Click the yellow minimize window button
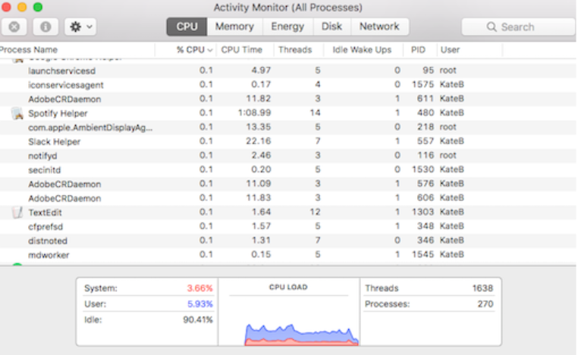This screenshot has width=578, height=355. pos(22,7)
